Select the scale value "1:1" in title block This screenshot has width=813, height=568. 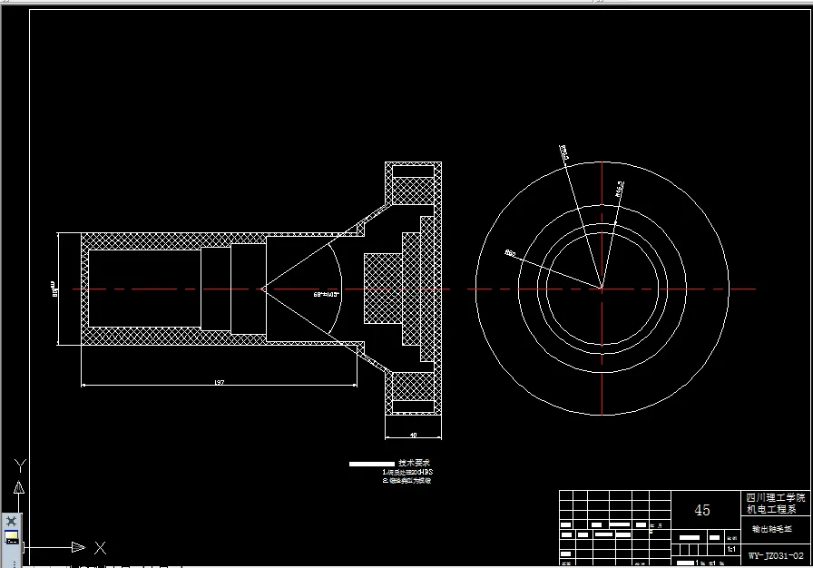tap(731, 549)
